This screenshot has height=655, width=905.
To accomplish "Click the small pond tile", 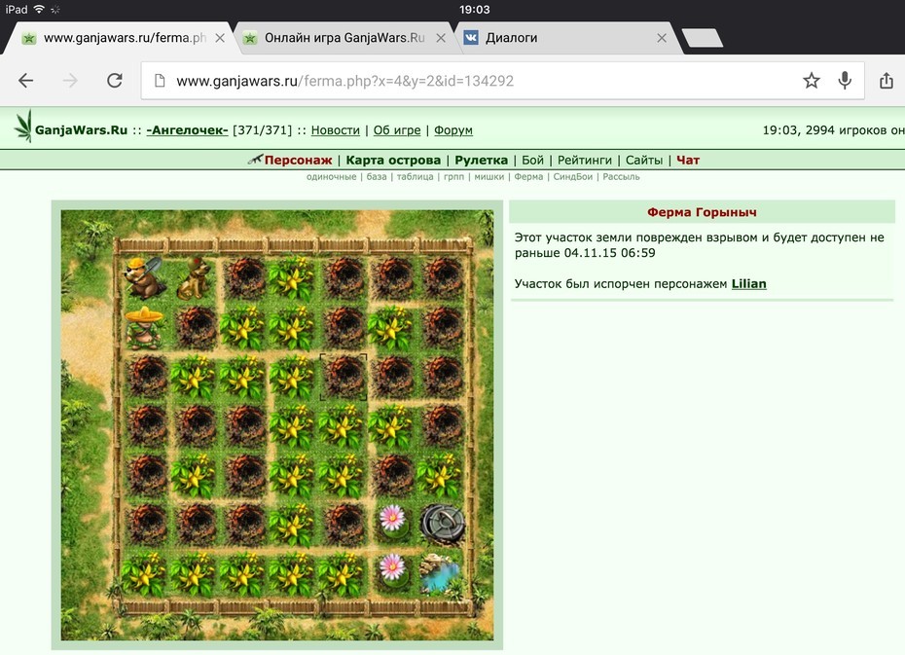I will (442, 573).
